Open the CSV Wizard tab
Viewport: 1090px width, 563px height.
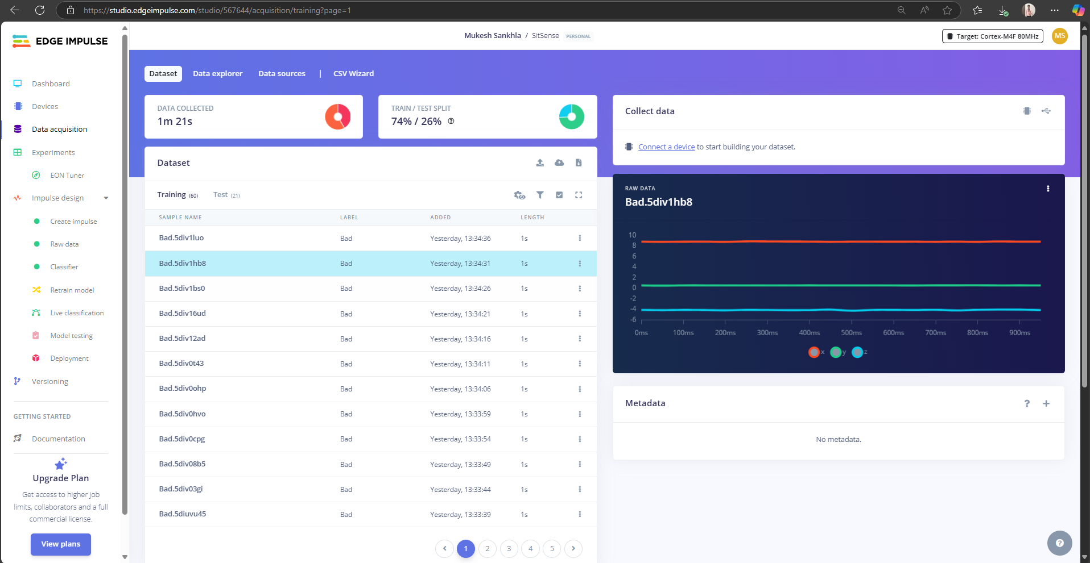(x=353, y=73)
